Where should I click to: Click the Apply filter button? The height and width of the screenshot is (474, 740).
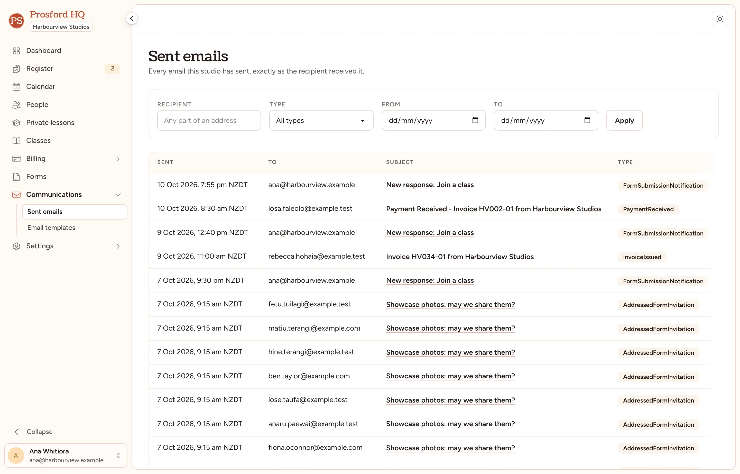click(624, 120)
